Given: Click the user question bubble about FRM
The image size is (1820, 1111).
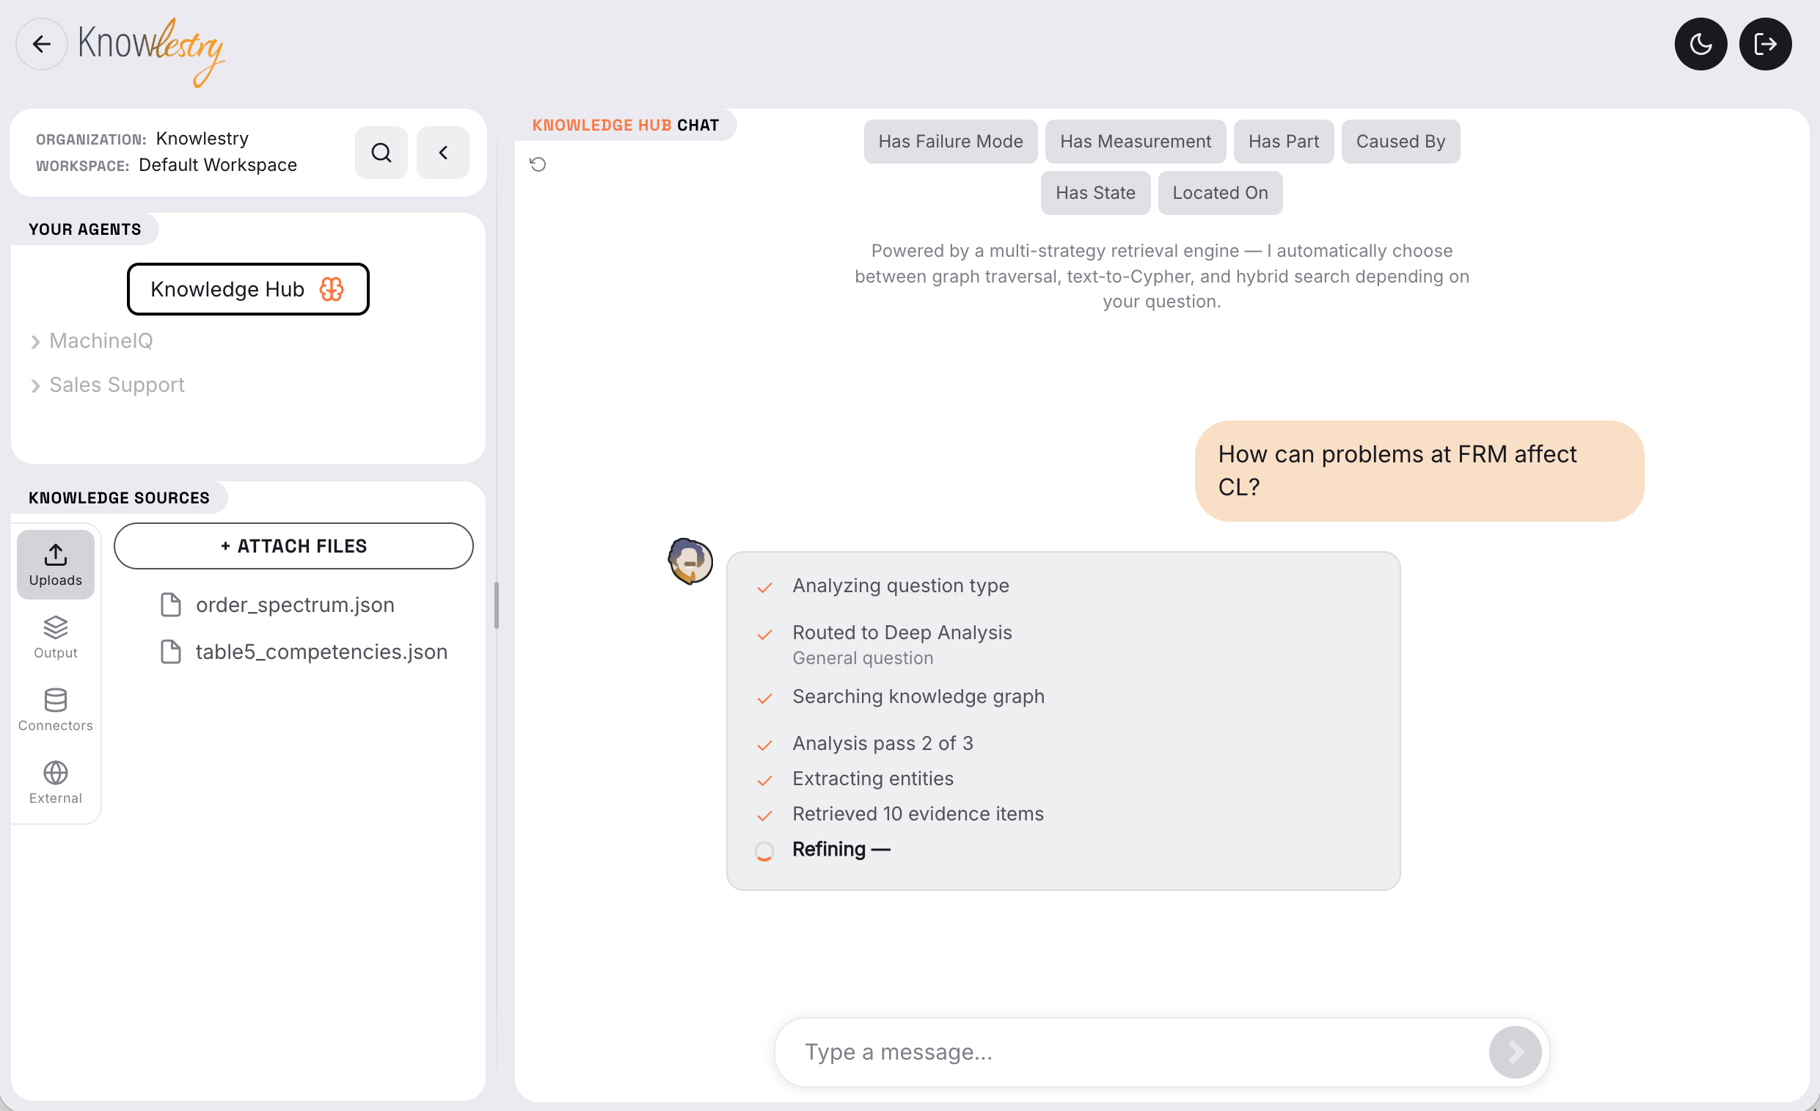Looking at the screenshot, I should [1419, 471].
